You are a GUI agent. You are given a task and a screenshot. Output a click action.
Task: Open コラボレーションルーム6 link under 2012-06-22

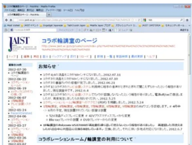[x=20, y=84]
